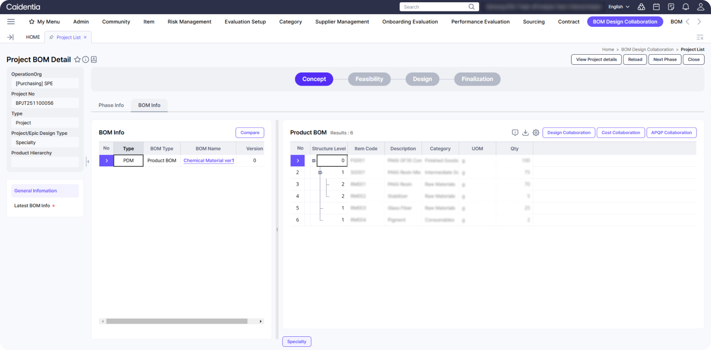The image size is (711, 350).
Task: Pin the Project List tab
Action: (x=52, y=37)
